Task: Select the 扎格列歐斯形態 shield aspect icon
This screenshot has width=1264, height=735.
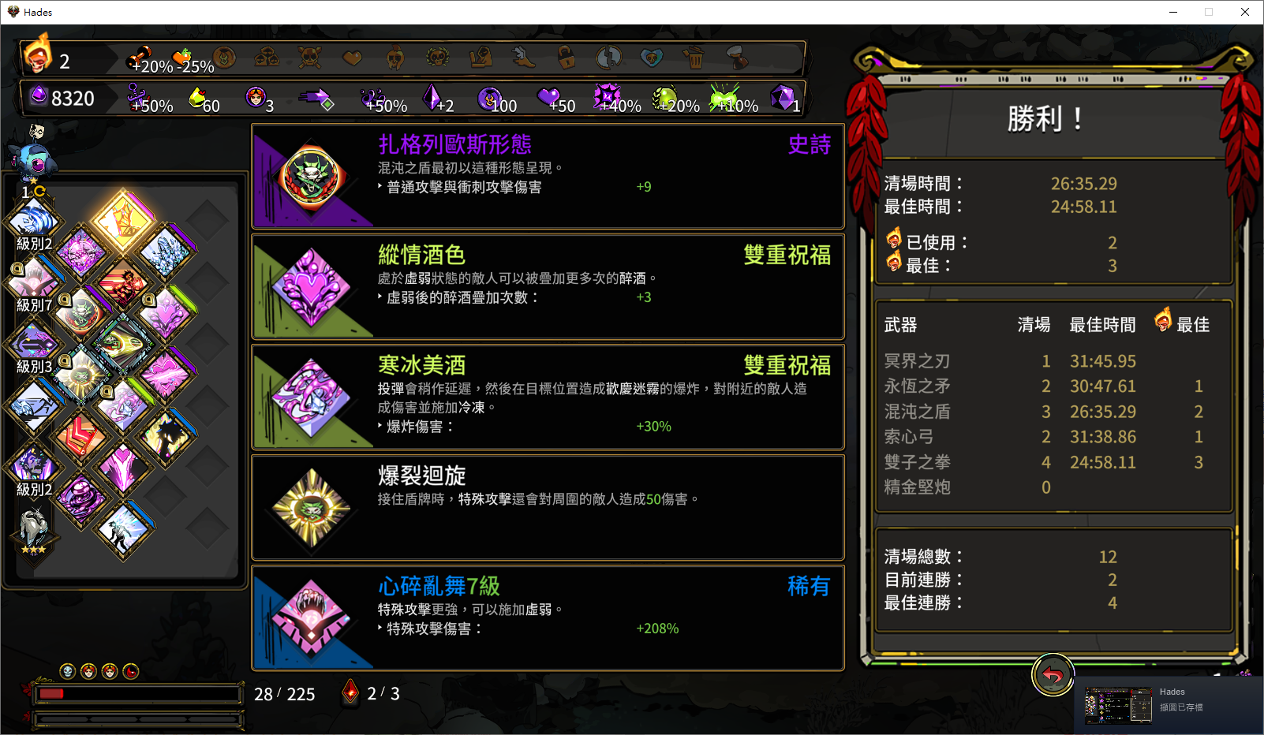Action: tap(311, 177)
